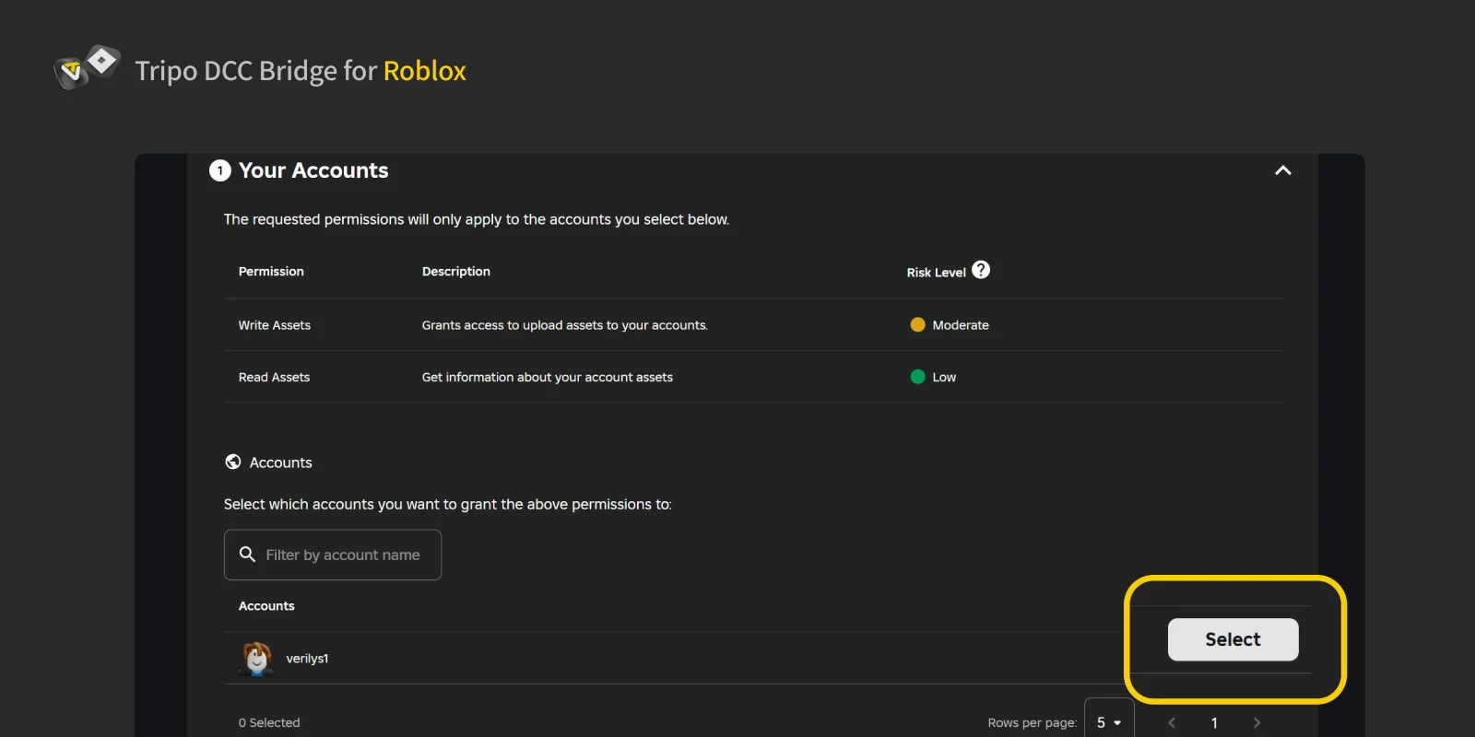Open the Risk Level help question mark

981,270
